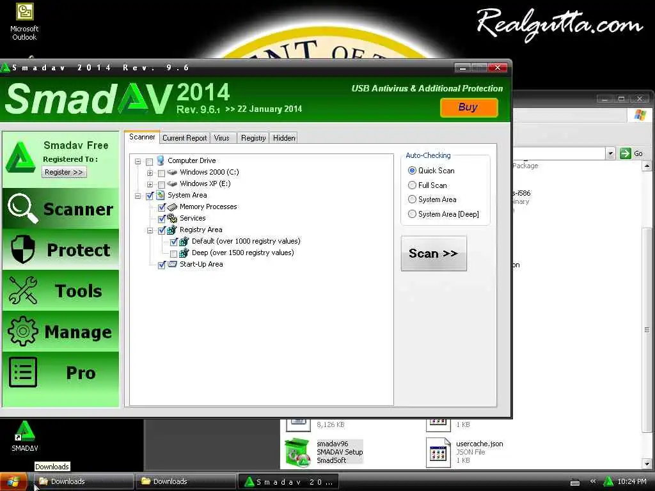Image resolution: width=655 pixels, height=491 pixels.
Task: Click the Computer Drive icon in tree
Action: (x=160, y=160)
